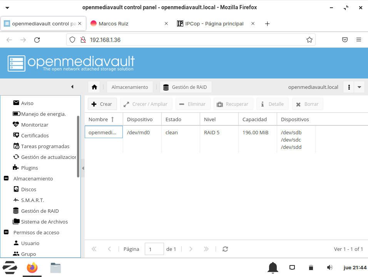Click the home icon in breadcrumb bar

coord(94,87)
